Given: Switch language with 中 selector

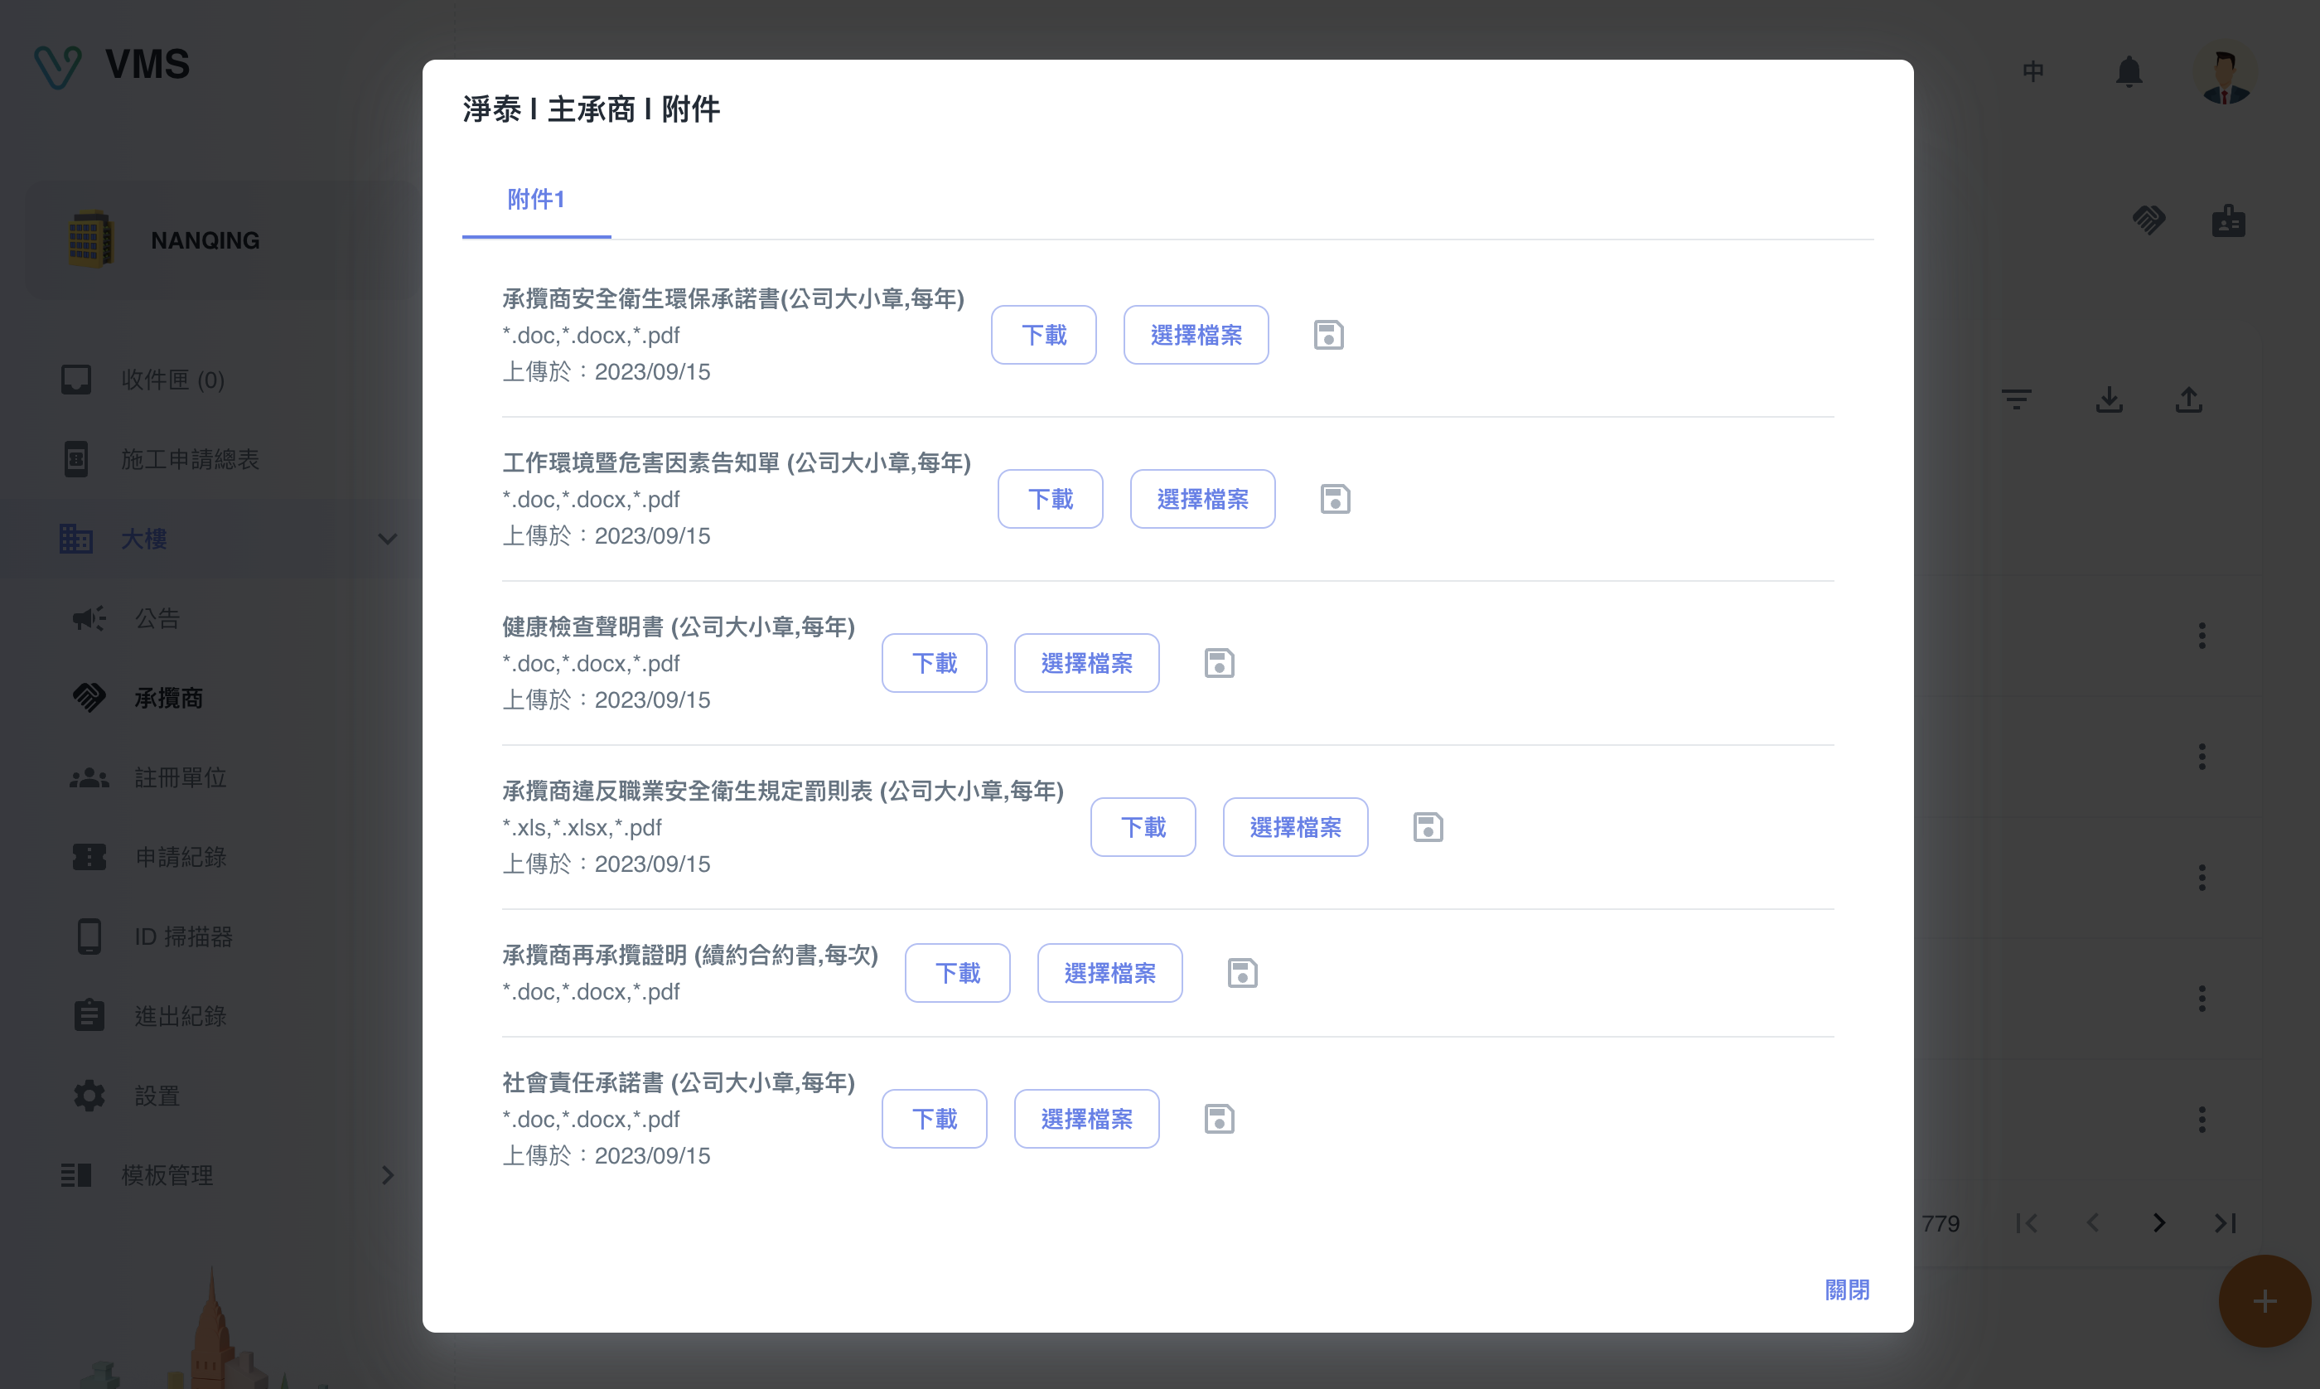Looking at the screenshot, I should click(x=2032, y=71).
